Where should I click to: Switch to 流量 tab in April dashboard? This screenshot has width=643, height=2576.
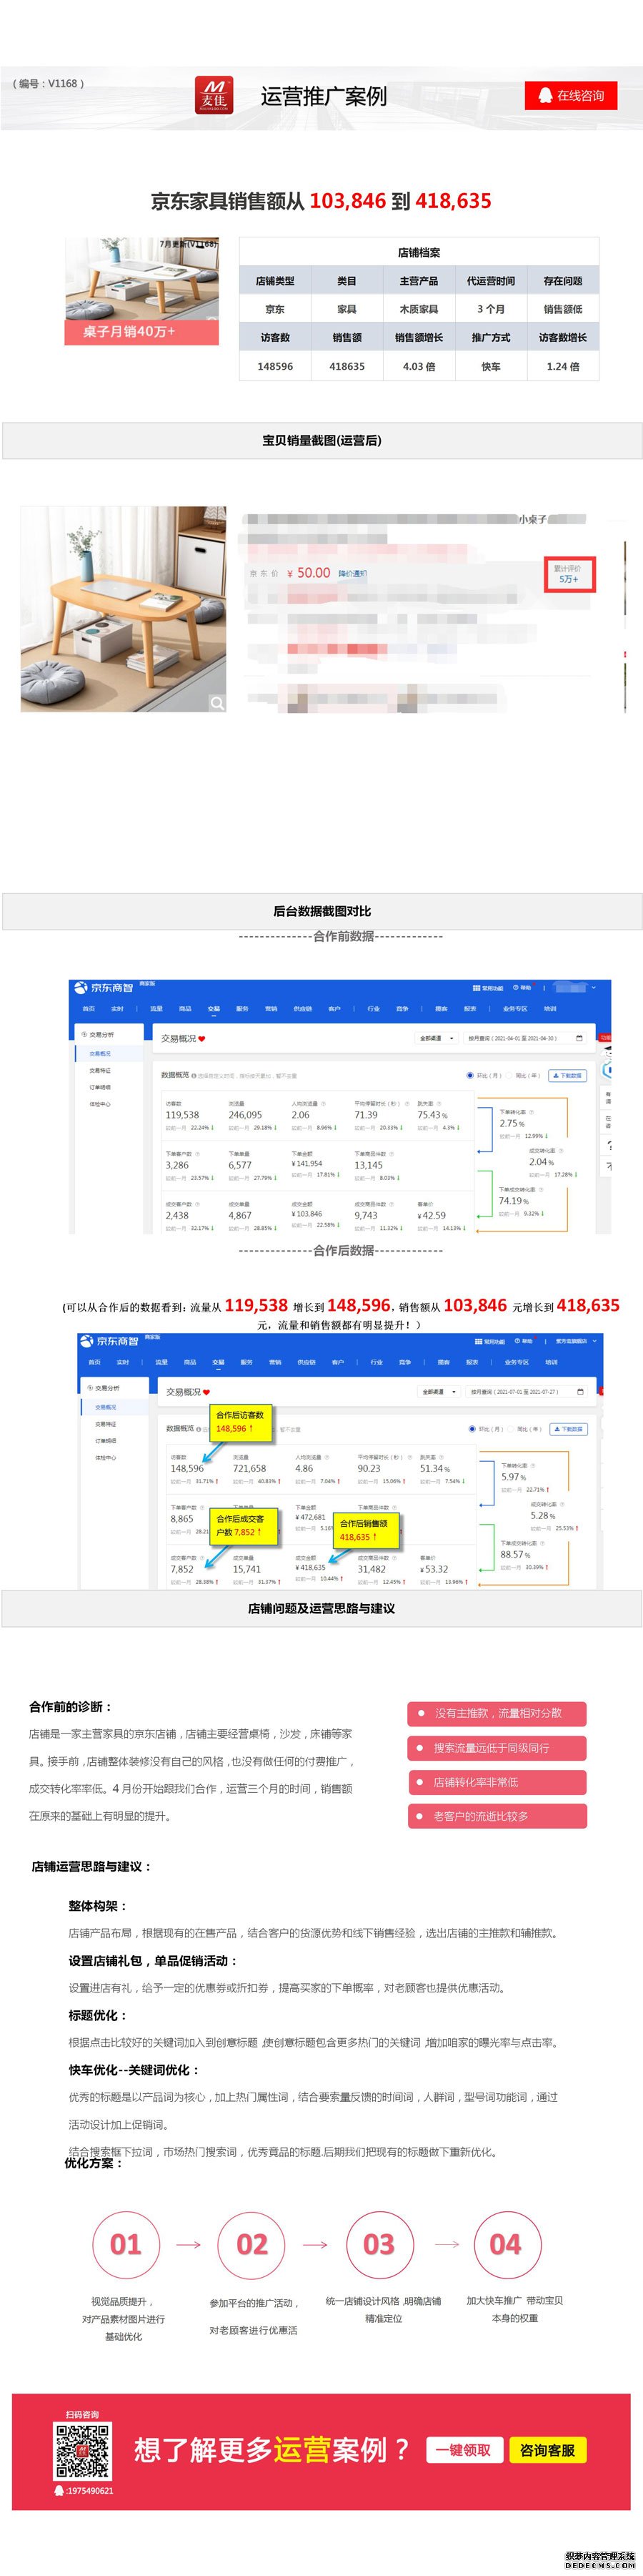(x=156, y=1009)
